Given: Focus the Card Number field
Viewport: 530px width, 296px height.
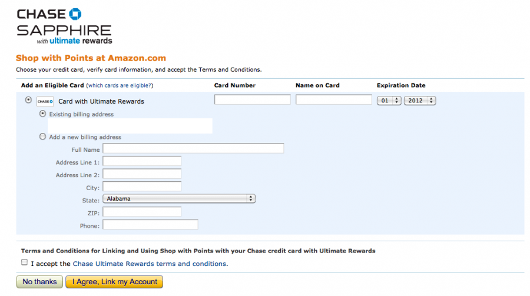Looking at the screenshot, I should coord(253,100).
